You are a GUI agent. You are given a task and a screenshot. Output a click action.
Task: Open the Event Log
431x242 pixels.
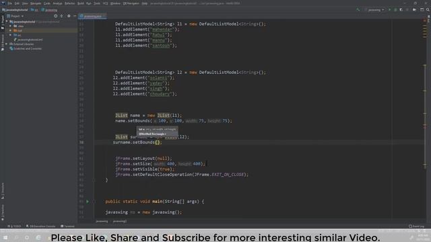pos(416,227)
